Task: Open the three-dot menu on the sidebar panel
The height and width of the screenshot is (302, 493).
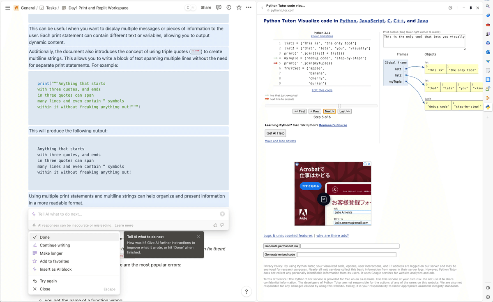Action: 457,7
